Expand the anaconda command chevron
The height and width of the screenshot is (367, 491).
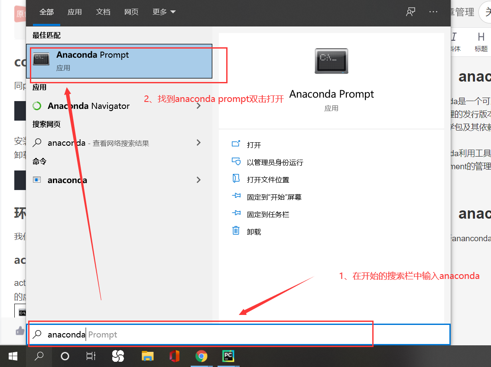[198, 180]
